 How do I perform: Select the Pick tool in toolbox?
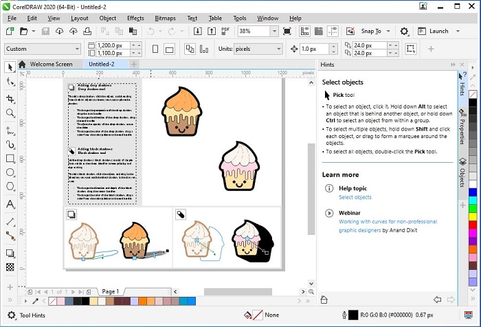click(10, 67)
